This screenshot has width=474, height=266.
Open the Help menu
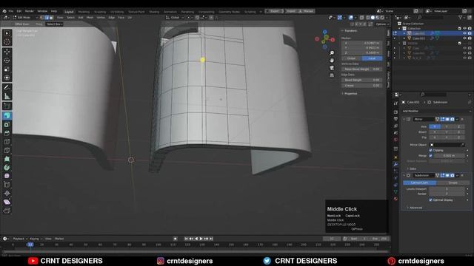(54, 11)
